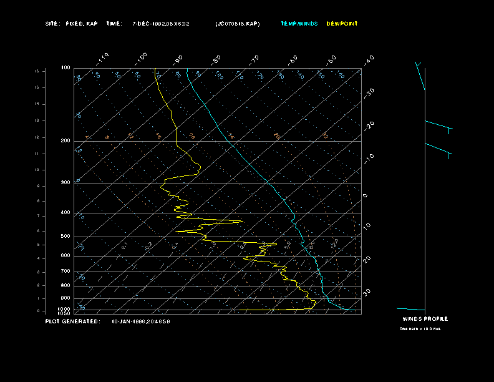The height and width of the screenshot is (382, 494).
Task: Click the One barb = 10.0 m/s note
Action: 420,329
